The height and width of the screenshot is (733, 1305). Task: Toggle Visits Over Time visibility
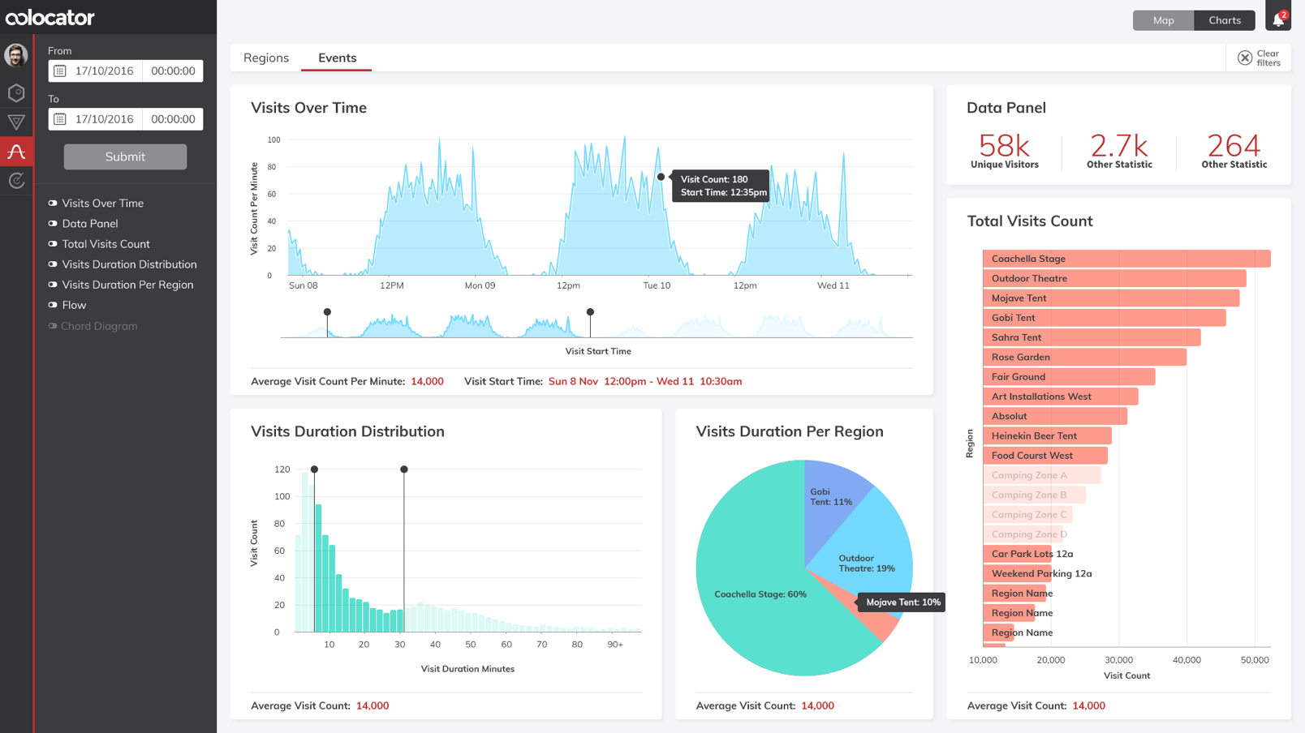pos(53,204)
